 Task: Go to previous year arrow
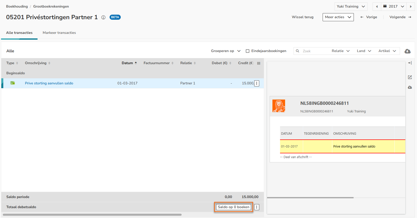[x=377, y=7]
